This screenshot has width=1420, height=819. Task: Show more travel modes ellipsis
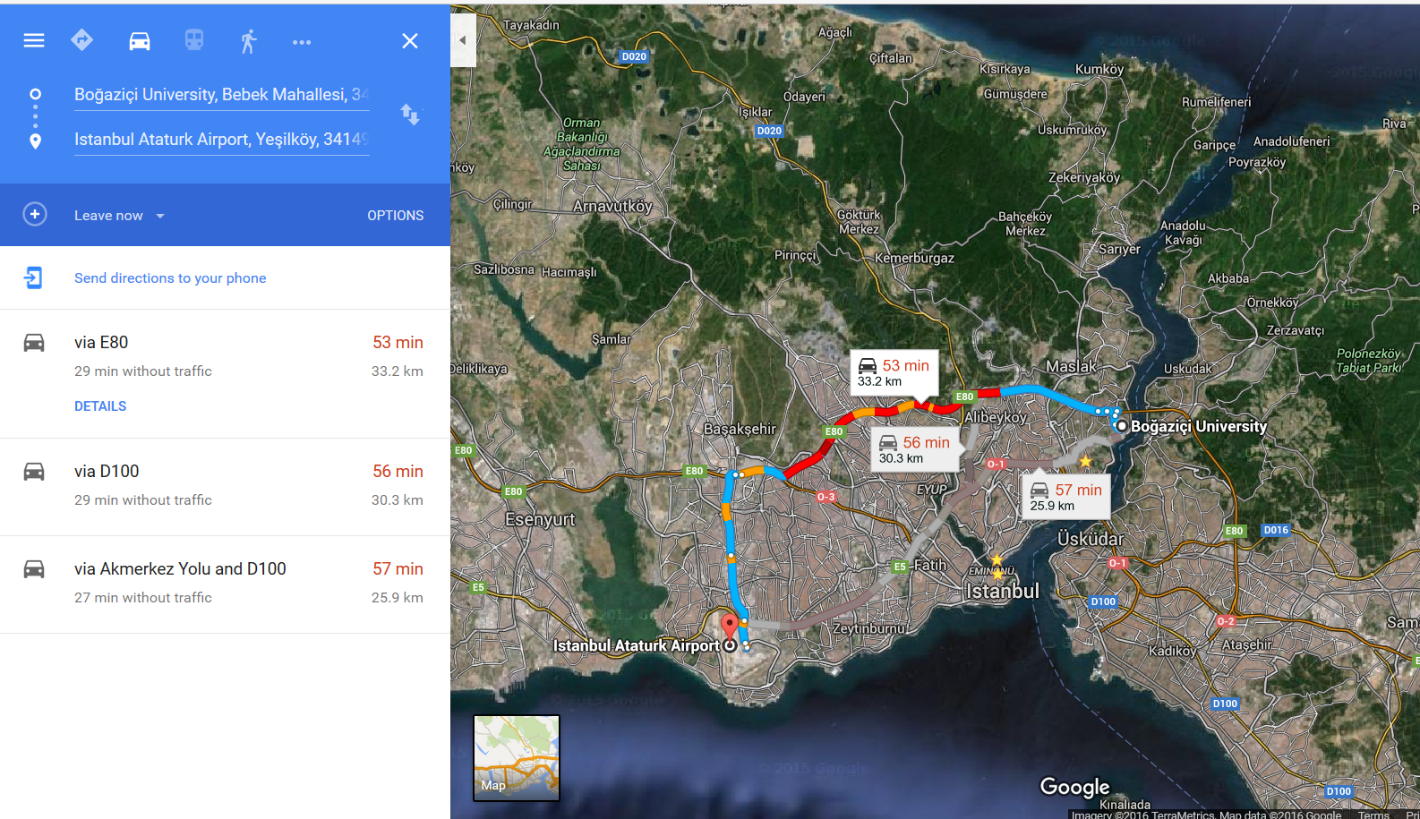coord(302,42)
